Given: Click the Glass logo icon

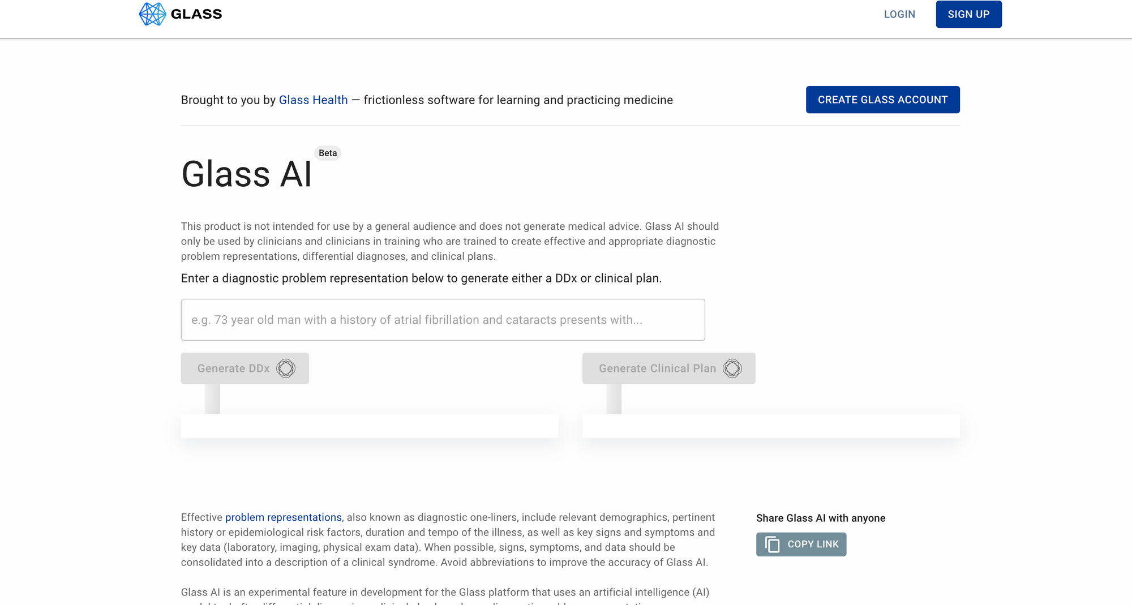Looking at the screenshot, I should tap(152, 14).
